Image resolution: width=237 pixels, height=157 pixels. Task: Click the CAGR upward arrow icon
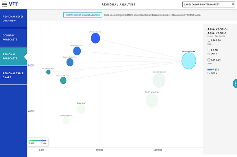tap(209, 50)
